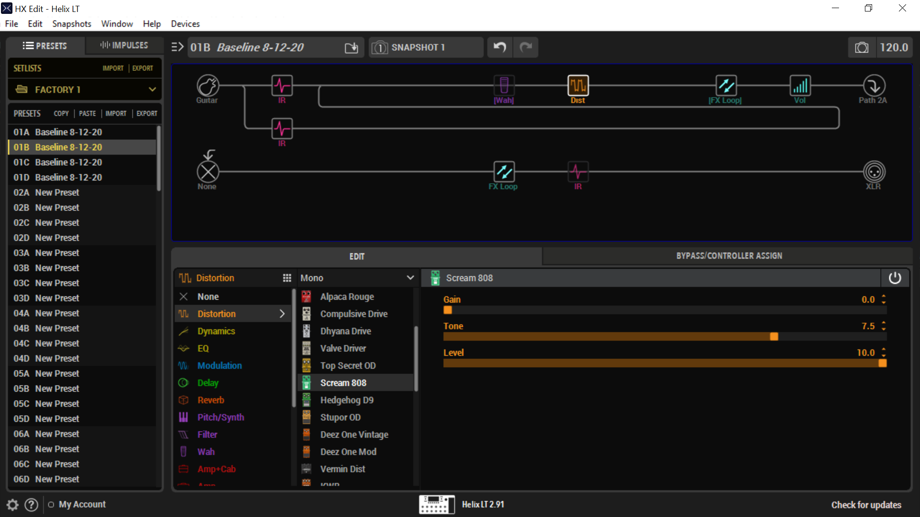Select preset 01A Baseline 8-12-20
The image size is (920, 517).
pyautogui.click(x=82, y=132)
